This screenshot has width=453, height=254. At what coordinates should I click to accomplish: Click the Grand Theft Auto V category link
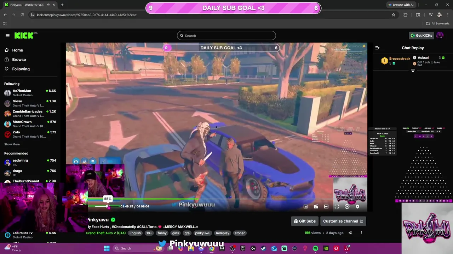click(x=106, y=233)
